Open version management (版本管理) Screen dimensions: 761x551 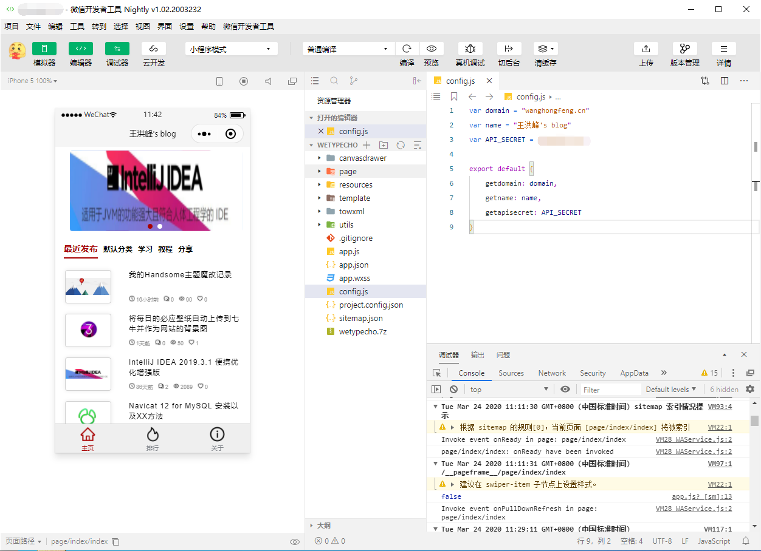click(x=685, y=49)
